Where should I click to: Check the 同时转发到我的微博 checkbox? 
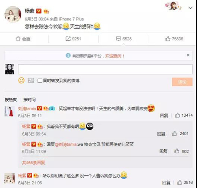click(40, 81)
